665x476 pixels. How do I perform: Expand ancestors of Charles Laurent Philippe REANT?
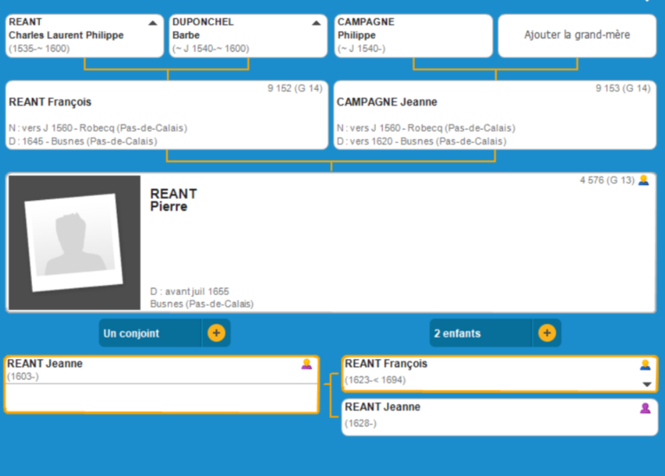point(153,23)
